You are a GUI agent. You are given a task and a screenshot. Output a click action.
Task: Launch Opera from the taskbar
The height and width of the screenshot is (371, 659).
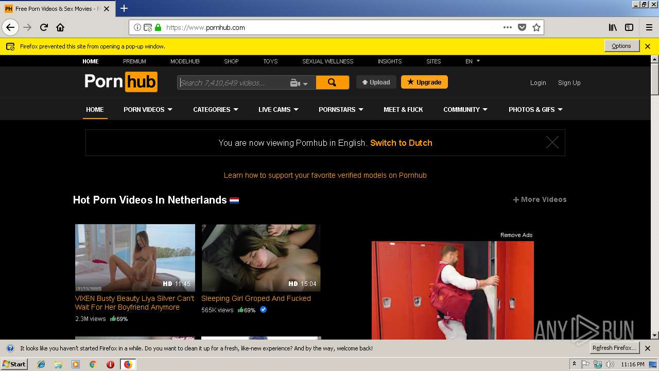point(110,364)
